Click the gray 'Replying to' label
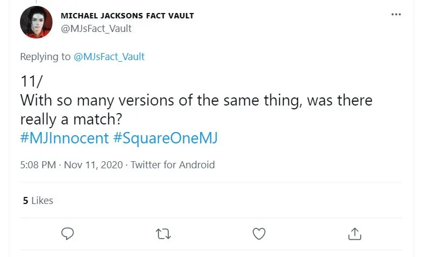The image size is (430, 257). 45,56
